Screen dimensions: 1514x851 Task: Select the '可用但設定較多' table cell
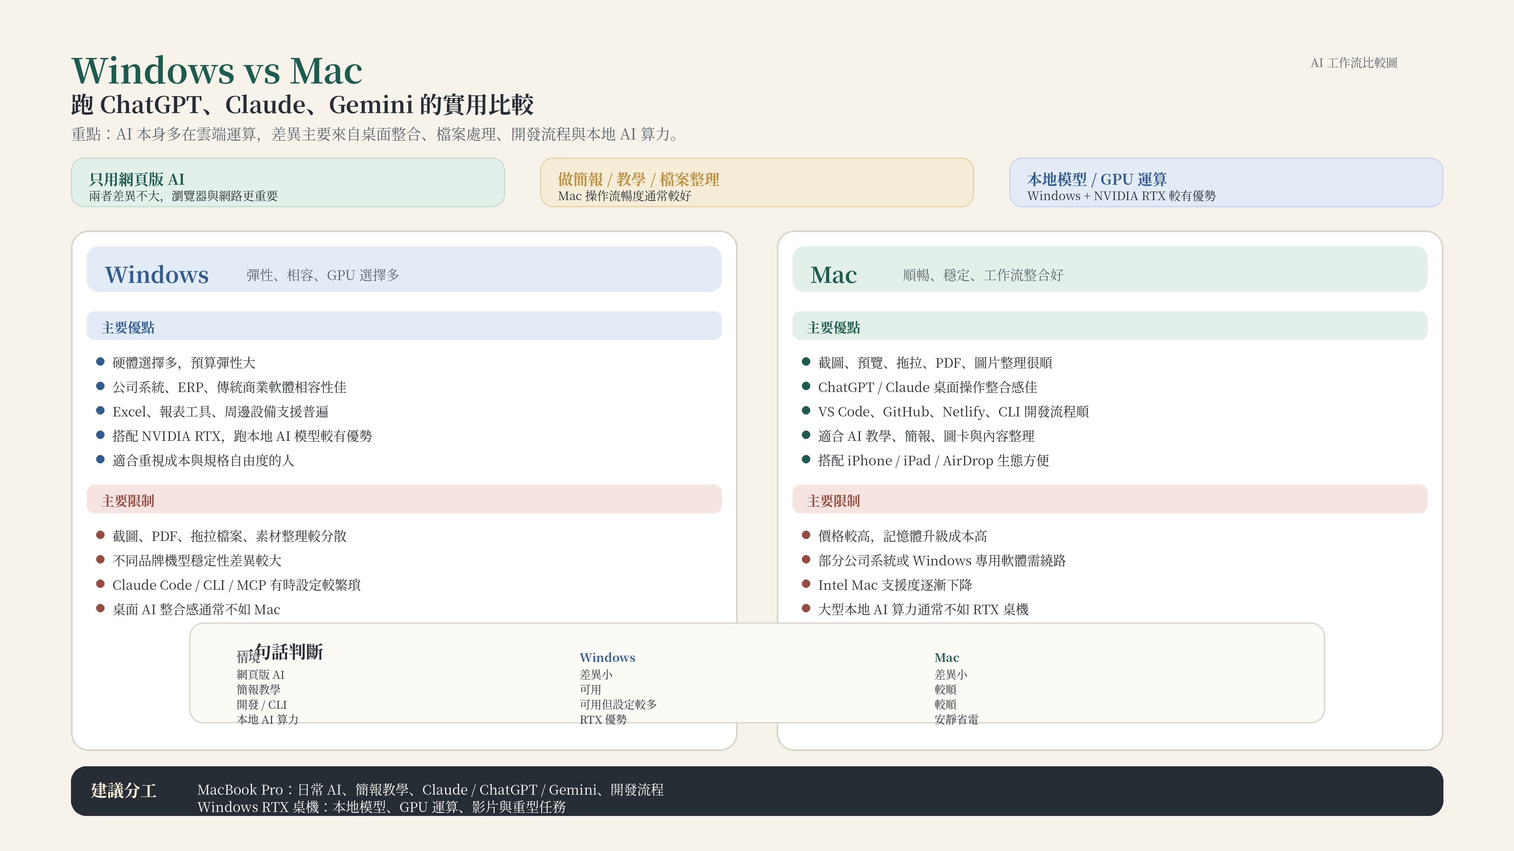coord(618,704)
